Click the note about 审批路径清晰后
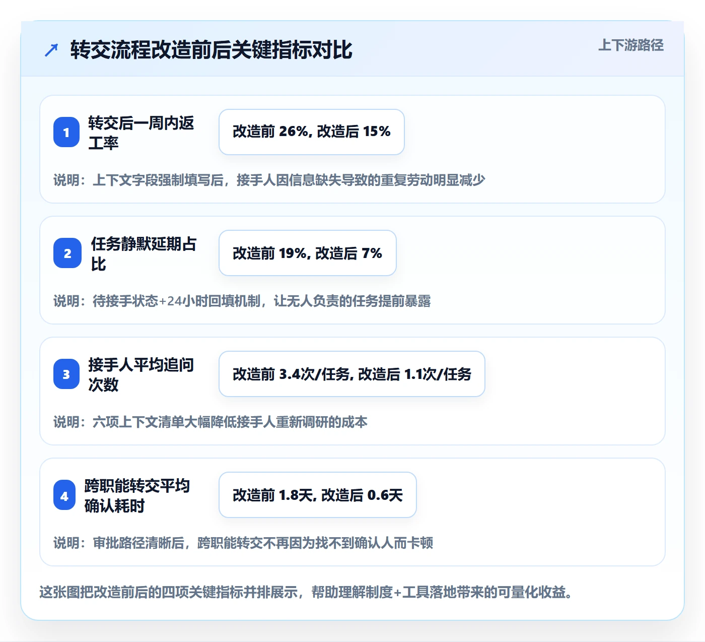This screenshot has height=642, width=705. [243, 543]
